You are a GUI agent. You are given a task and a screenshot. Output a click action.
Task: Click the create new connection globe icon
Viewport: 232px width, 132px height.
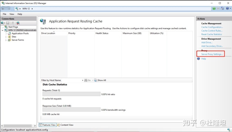(x=2, y=23)
